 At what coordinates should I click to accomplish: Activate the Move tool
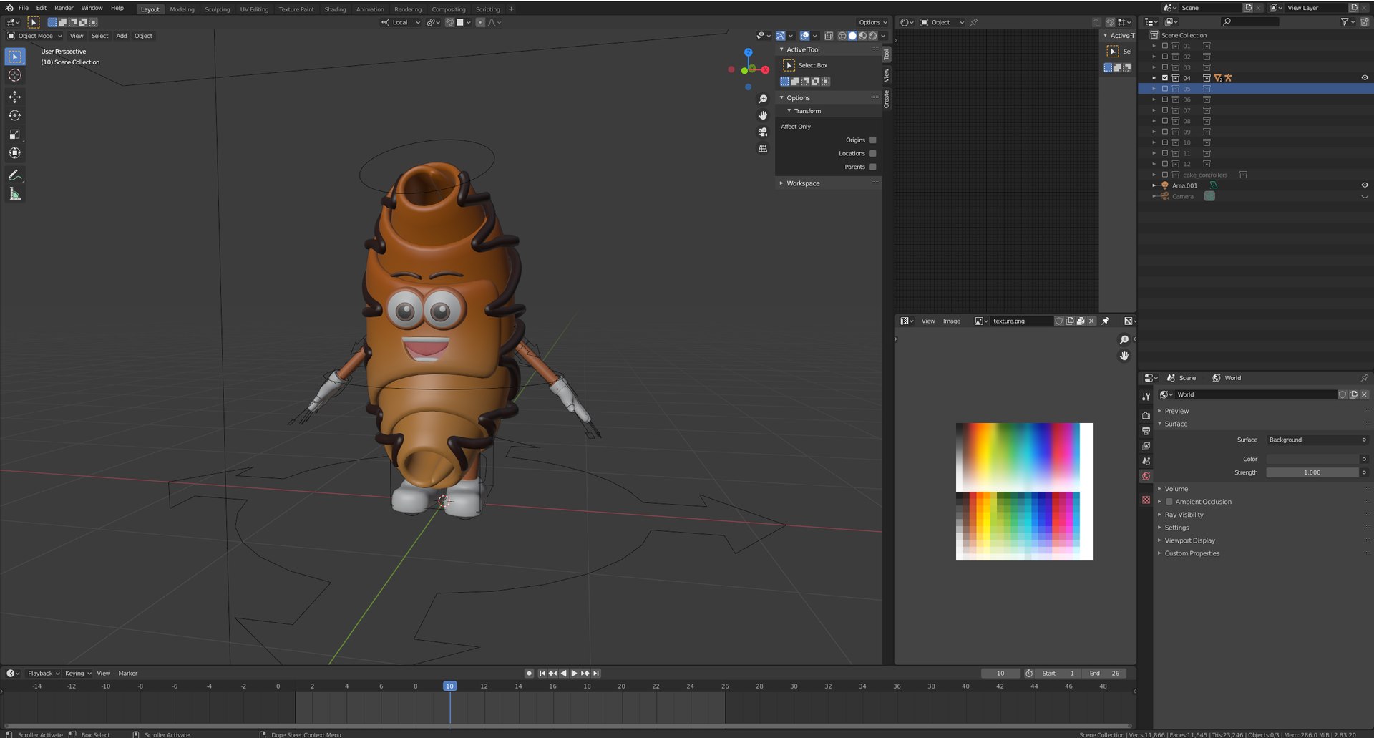[15, 97]
